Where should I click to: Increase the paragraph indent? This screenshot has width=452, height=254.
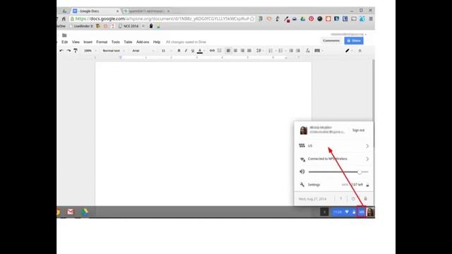(x=298, y=51)
